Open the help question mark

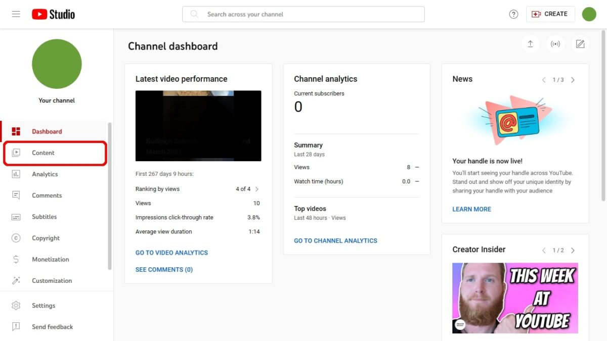tap(513, 14)
